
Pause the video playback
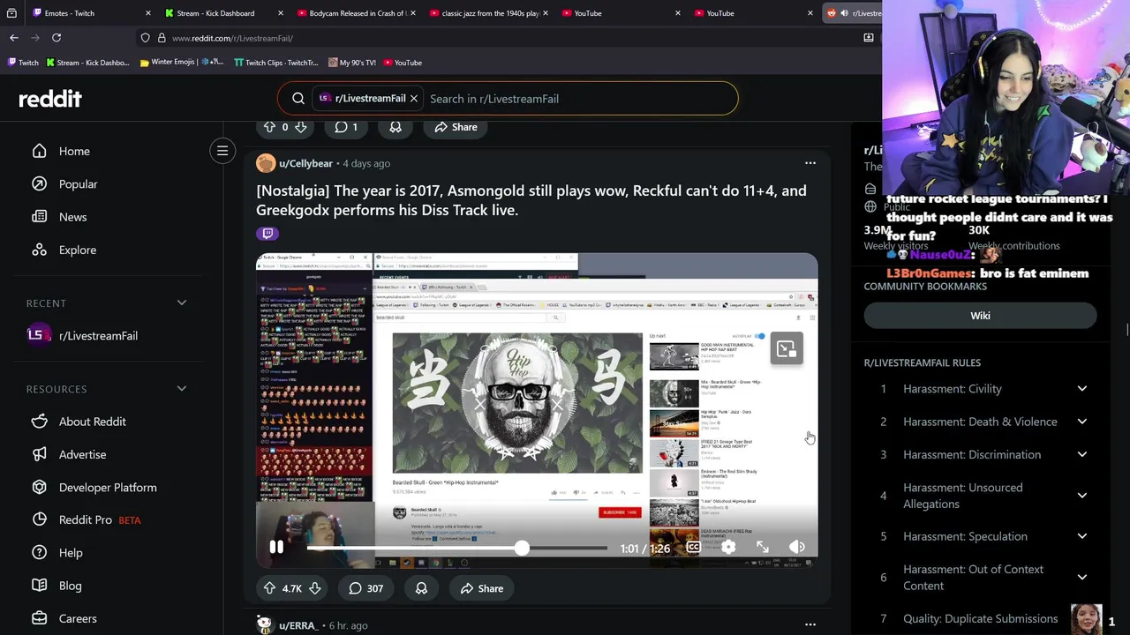tap(276, 548)
